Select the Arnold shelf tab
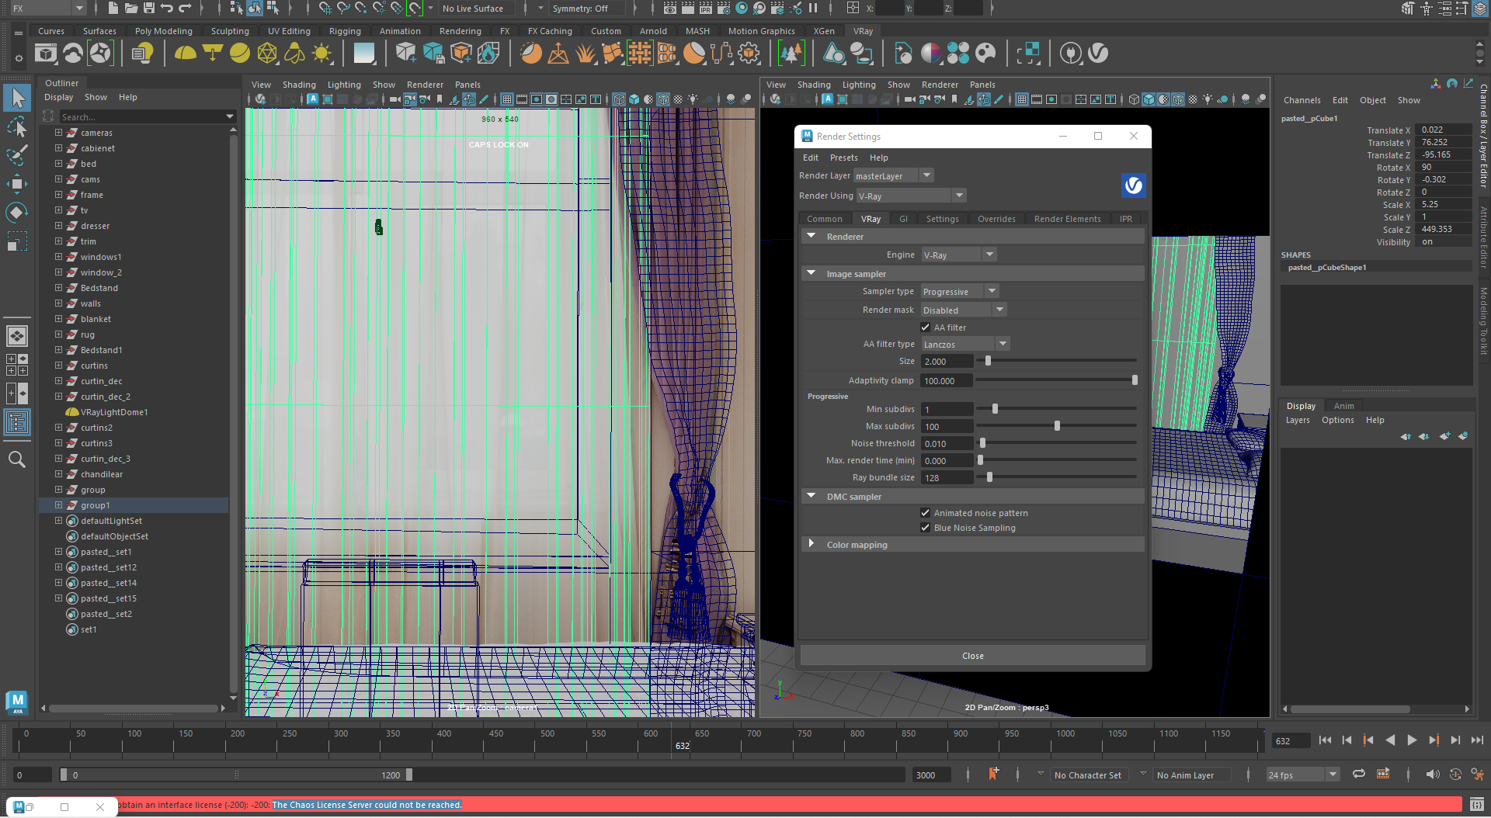 tap(653, 31)
